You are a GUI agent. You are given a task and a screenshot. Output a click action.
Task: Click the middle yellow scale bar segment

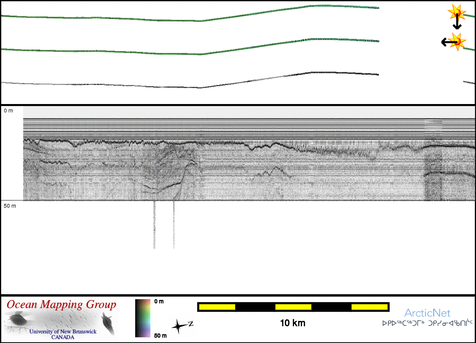pyautogui.click(x=293, y=307)
